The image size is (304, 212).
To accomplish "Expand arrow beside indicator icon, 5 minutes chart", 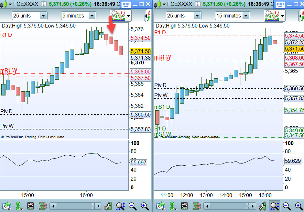I will pyautogui.click(x=129, y=16).
